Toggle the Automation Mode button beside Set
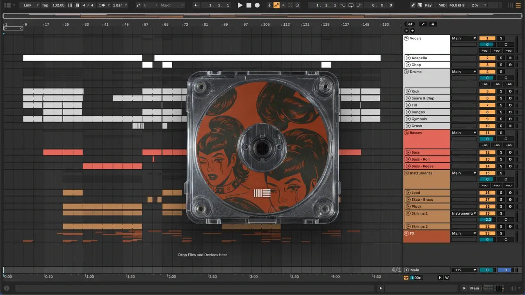 click(423, 24)
